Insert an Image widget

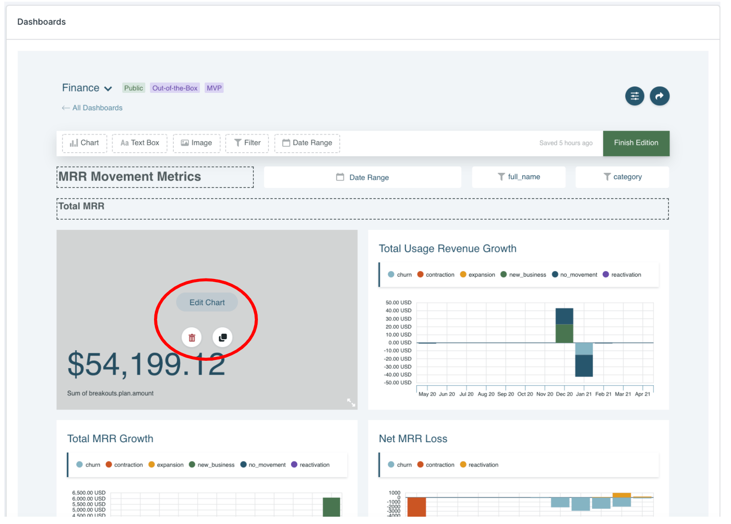coord(196,143)
